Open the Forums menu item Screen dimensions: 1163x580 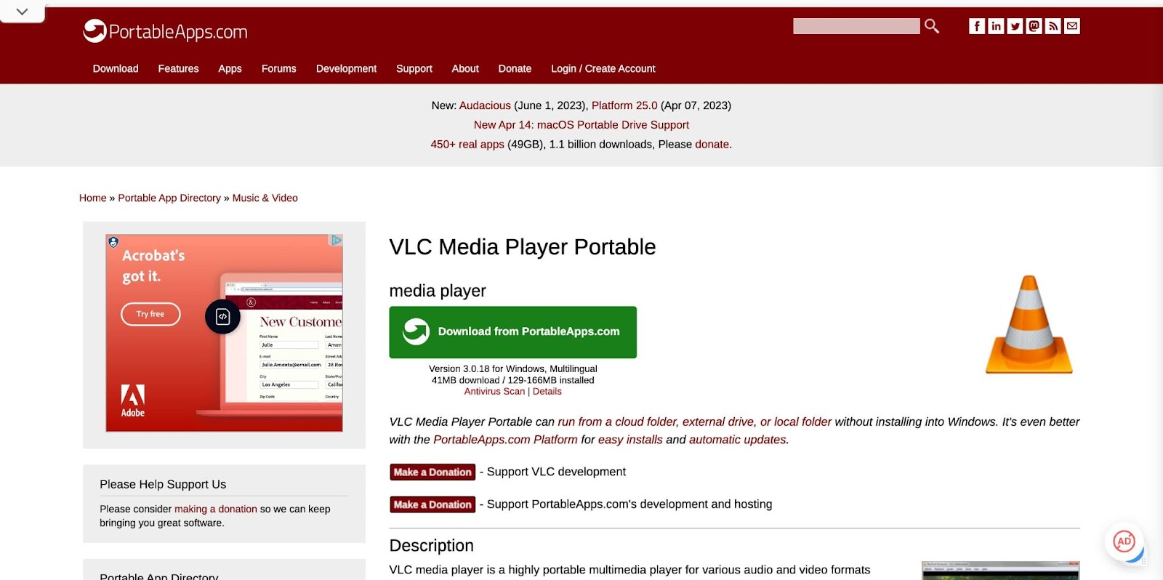tap(278, 68)
